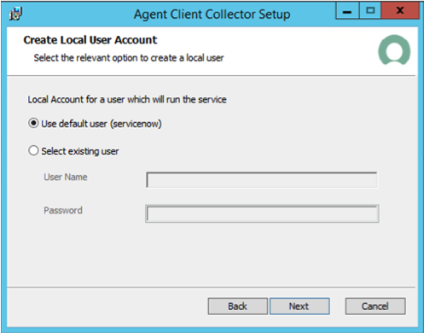Cancel the Agent Client Collector setup
This screenshot has height=333, width=424.
(x=375, y=307)
